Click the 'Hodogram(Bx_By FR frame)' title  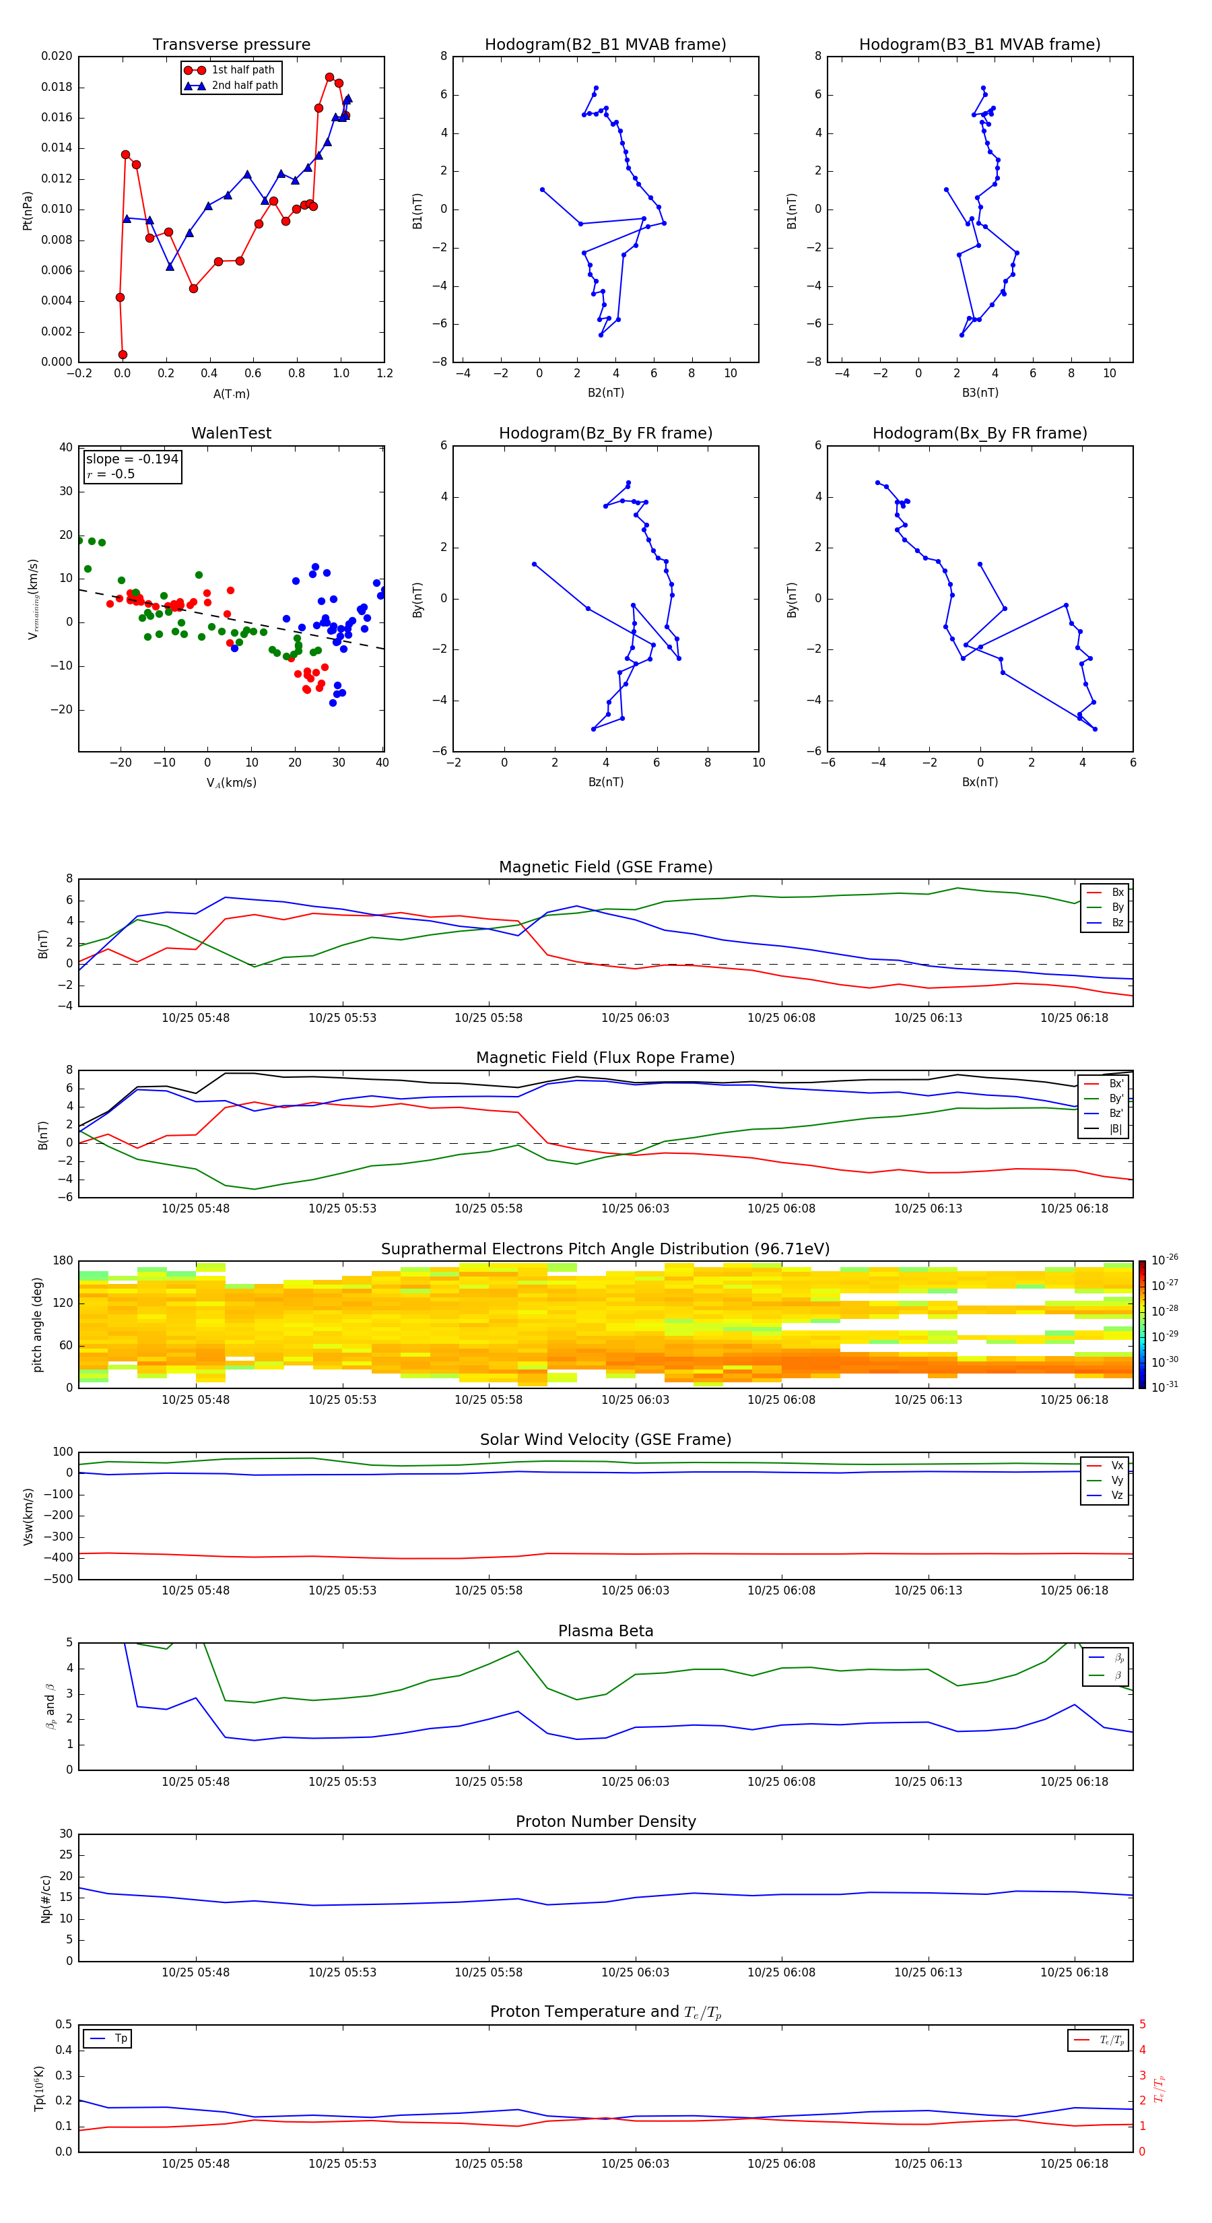coord(980,433)
